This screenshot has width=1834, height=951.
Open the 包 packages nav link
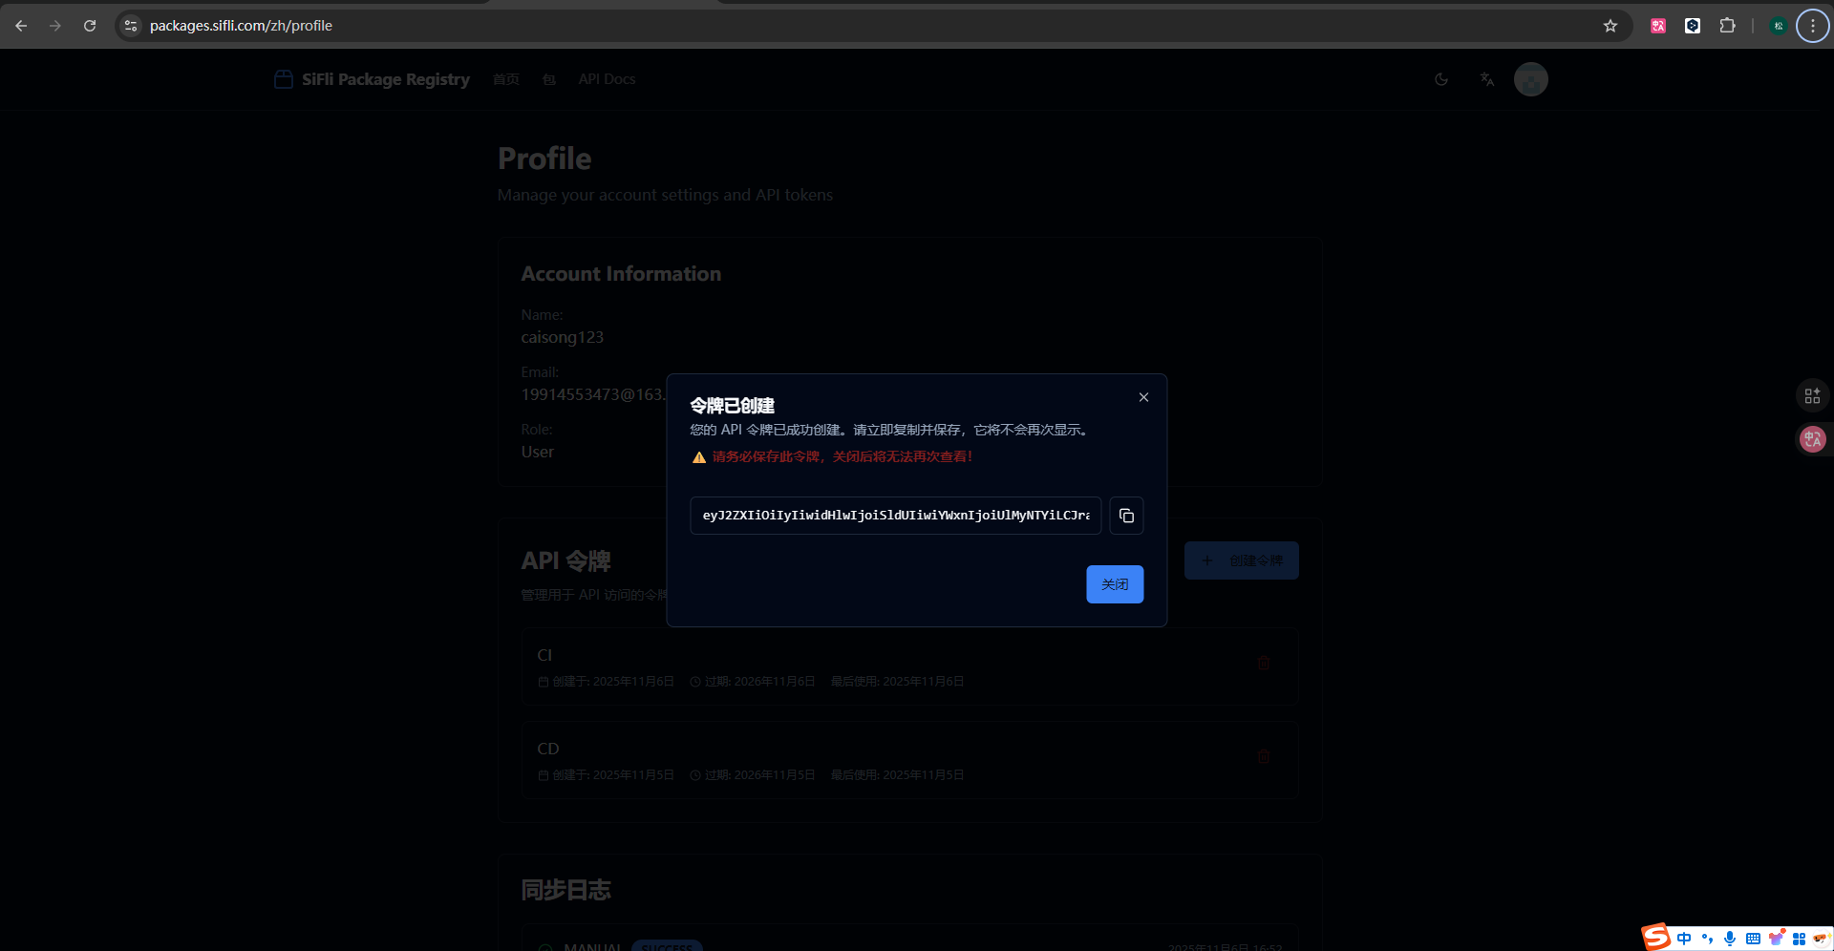549,79
